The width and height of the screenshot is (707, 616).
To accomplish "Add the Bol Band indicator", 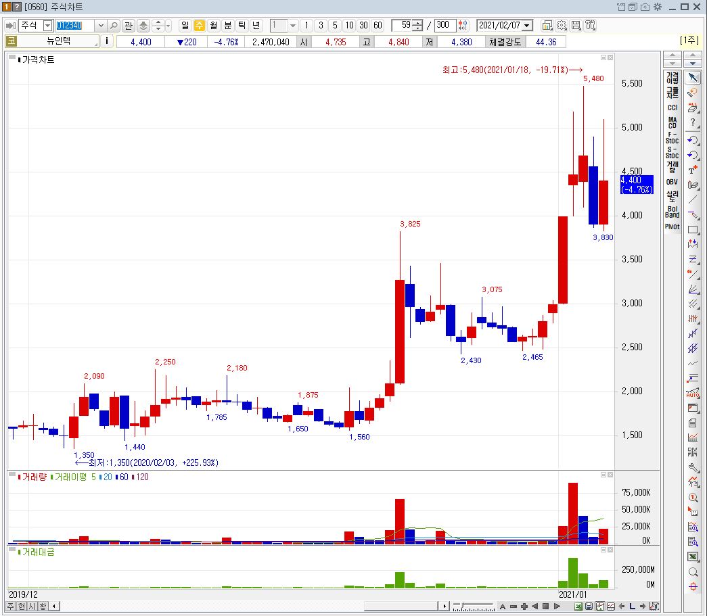I will pyautogui.click(x=672, y=212).
